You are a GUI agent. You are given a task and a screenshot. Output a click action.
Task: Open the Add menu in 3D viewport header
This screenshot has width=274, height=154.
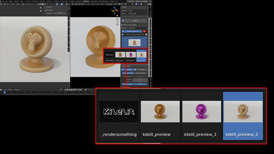click(98, 4)
